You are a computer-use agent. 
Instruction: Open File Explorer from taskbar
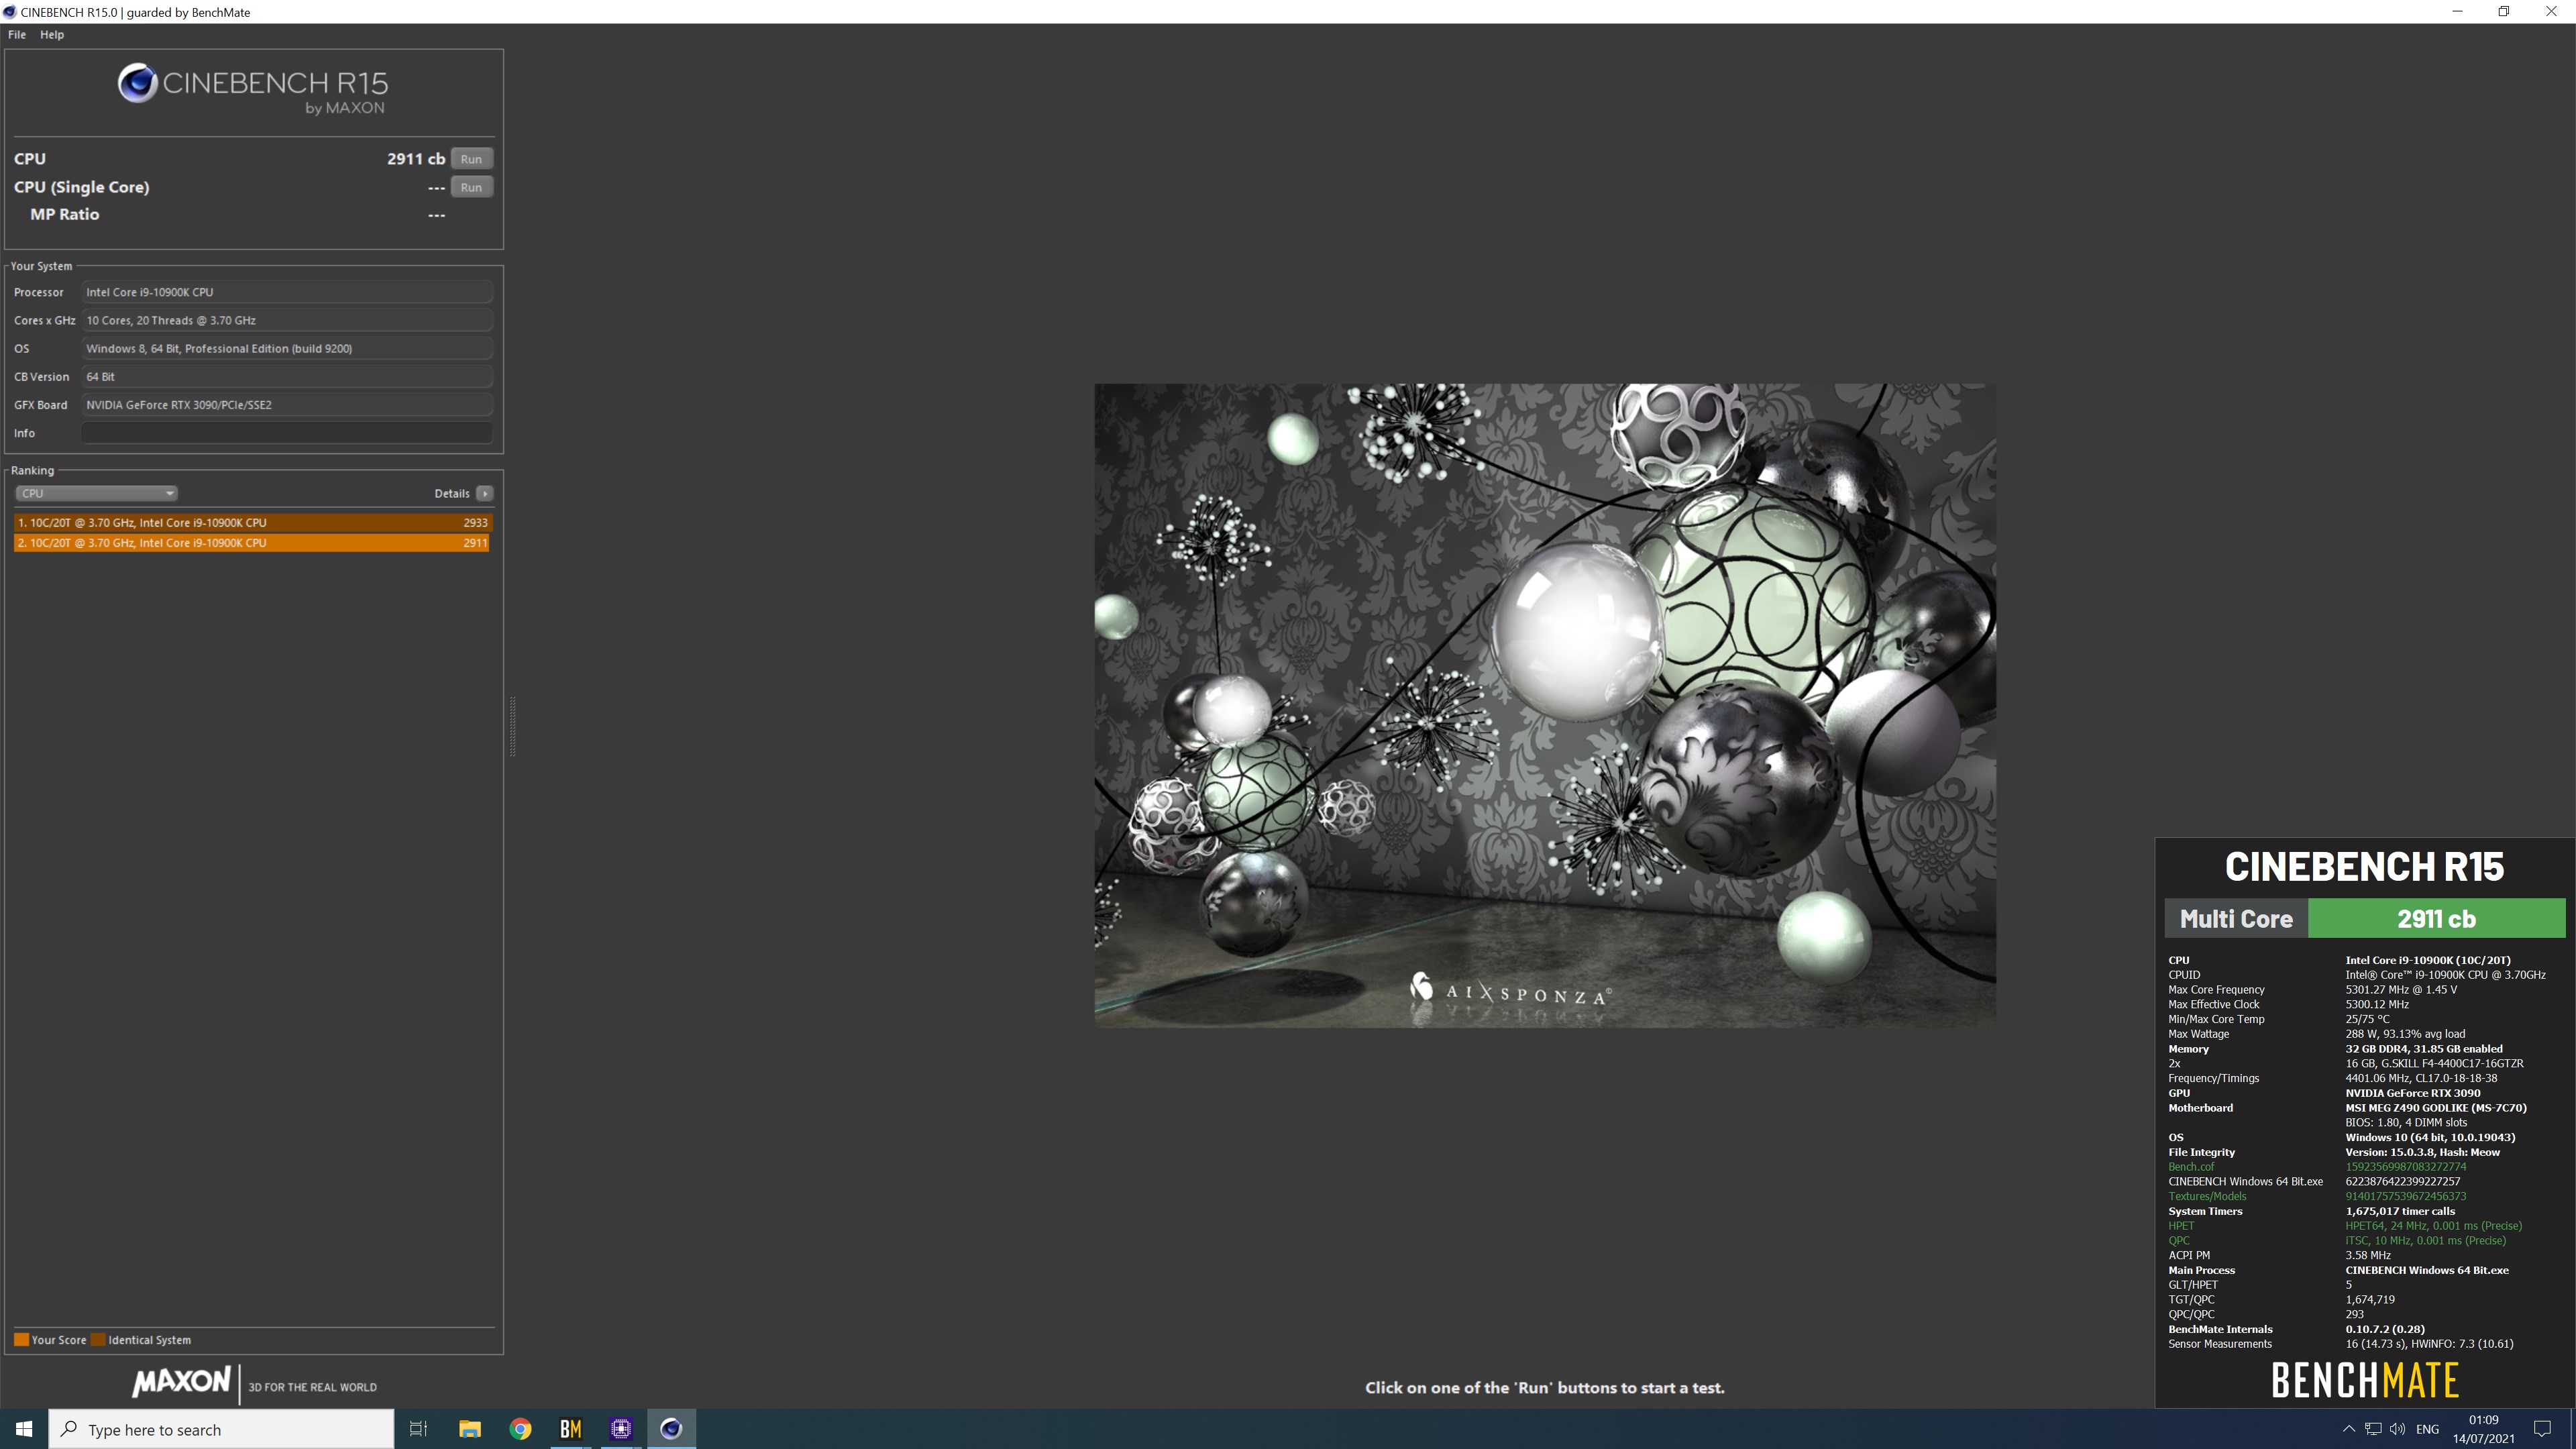(470, 1429)
